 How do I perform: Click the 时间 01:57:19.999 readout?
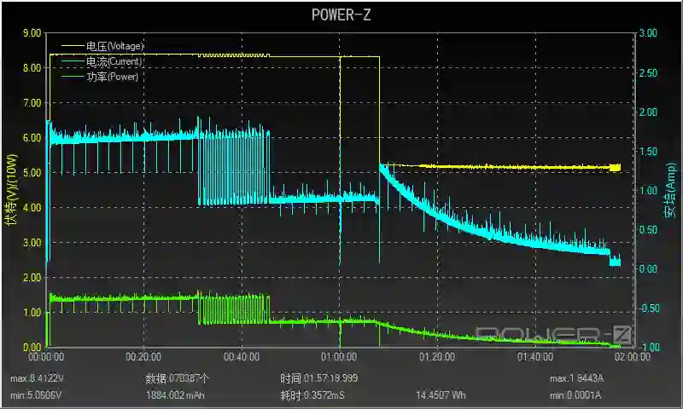pyautogui.click(x=318, y=378)
